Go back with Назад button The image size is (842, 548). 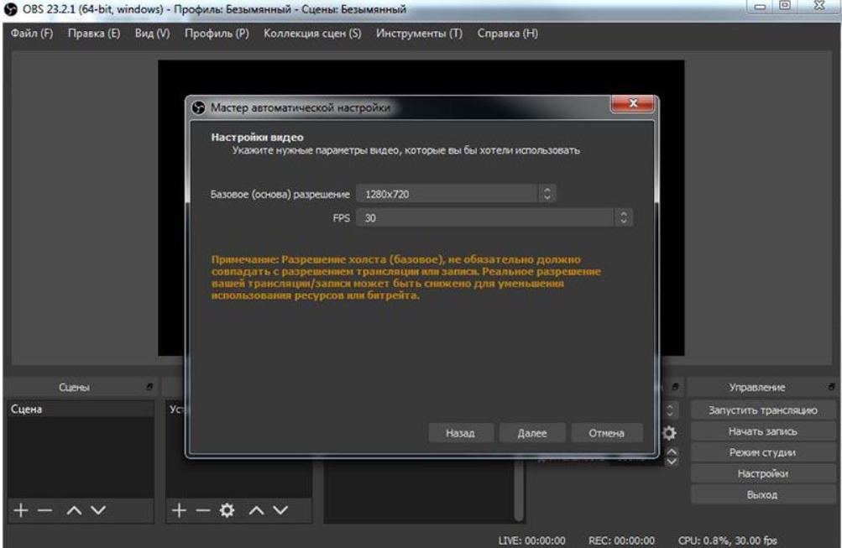[x=460, y=432]
